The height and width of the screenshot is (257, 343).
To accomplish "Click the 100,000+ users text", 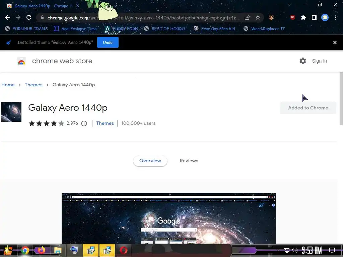I will 138,123.
